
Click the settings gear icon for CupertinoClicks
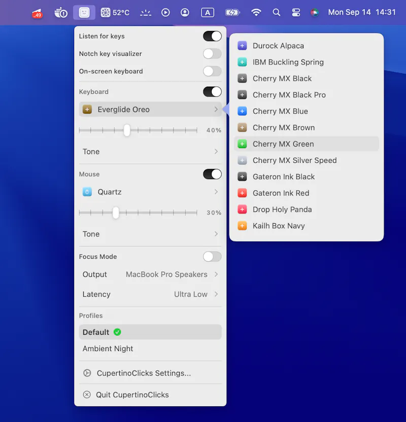pyautogui.click(x=87, y=373)
